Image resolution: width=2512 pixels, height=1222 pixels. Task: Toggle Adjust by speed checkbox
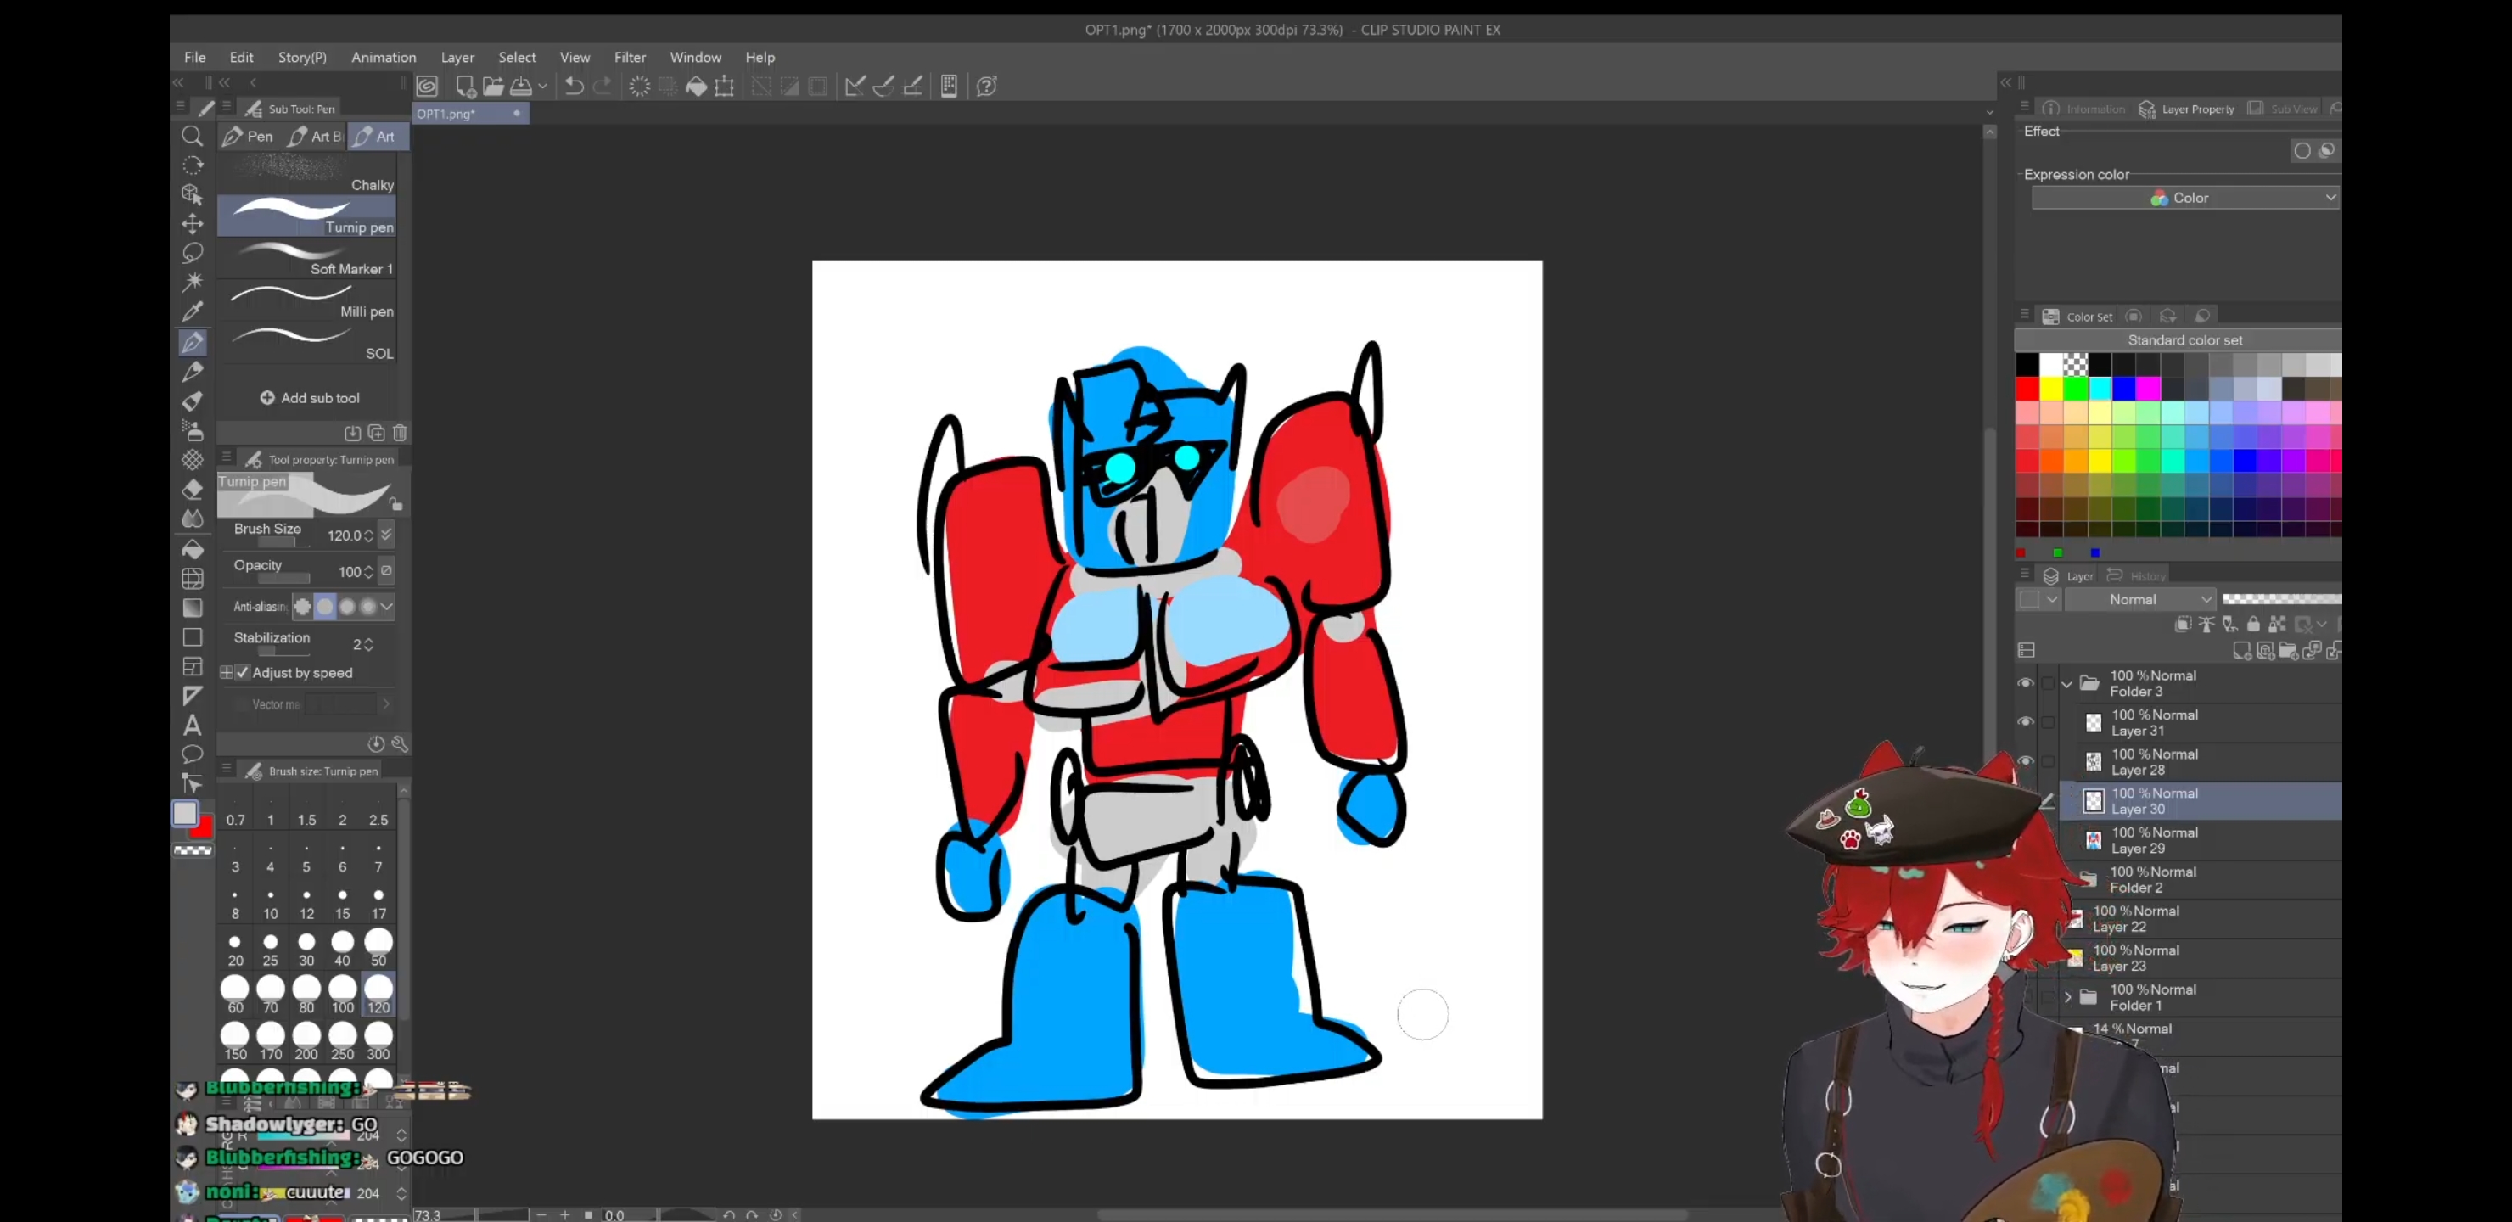(x=242, y=673)
